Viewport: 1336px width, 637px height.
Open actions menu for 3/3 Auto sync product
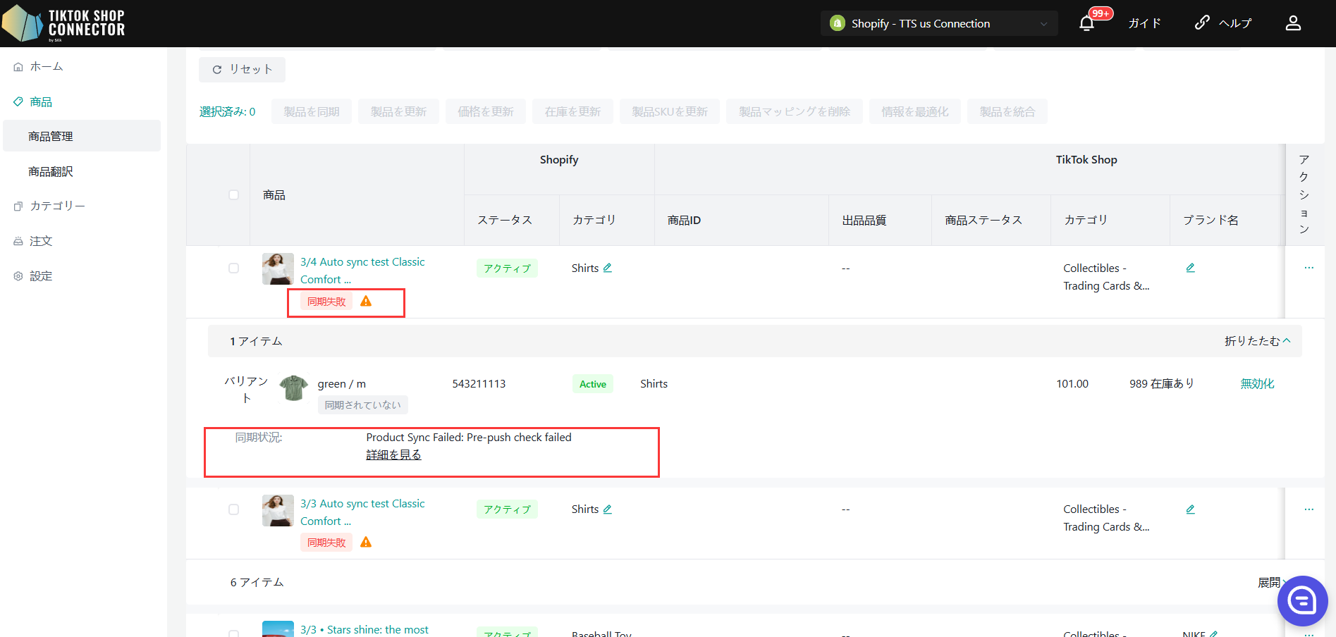[1309, 509]
